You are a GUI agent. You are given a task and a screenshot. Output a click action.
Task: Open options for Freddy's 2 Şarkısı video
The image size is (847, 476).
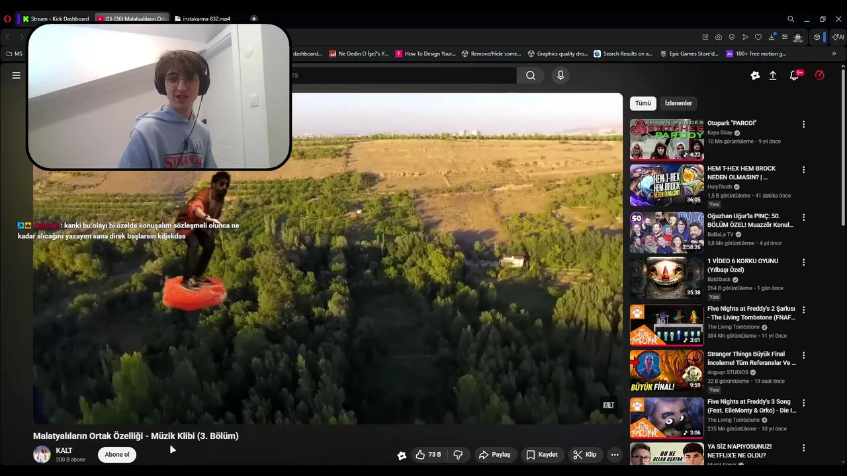tap(804, 309)
